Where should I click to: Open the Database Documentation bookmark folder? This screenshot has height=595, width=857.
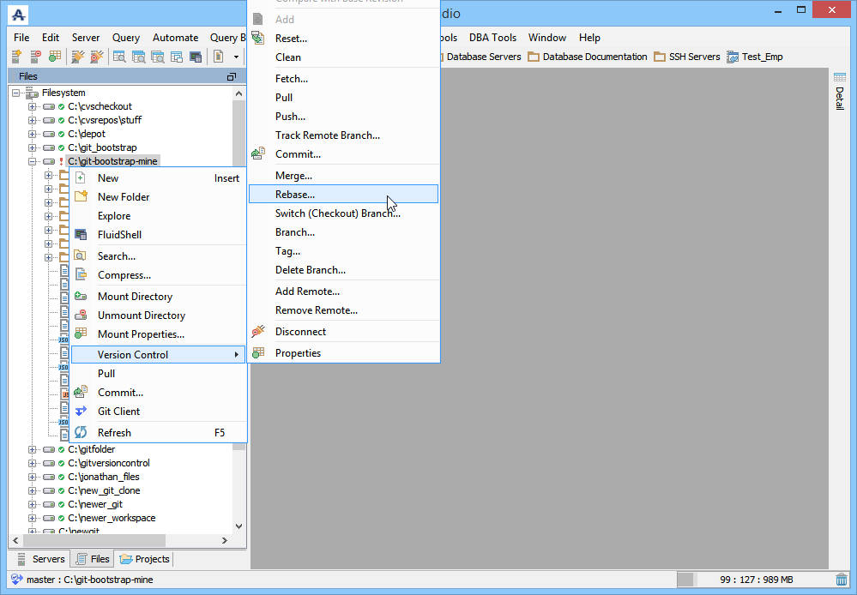pos(588,57)
